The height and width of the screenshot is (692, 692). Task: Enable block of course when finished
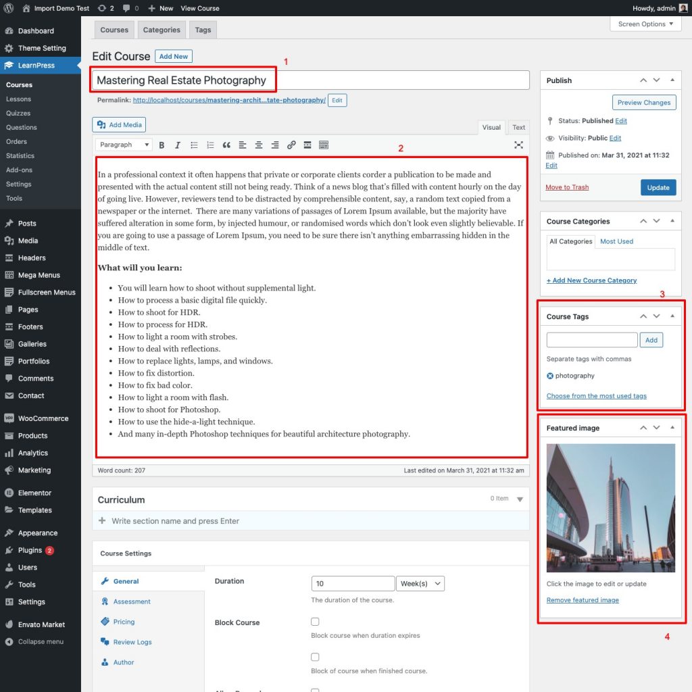pos(315,656)
